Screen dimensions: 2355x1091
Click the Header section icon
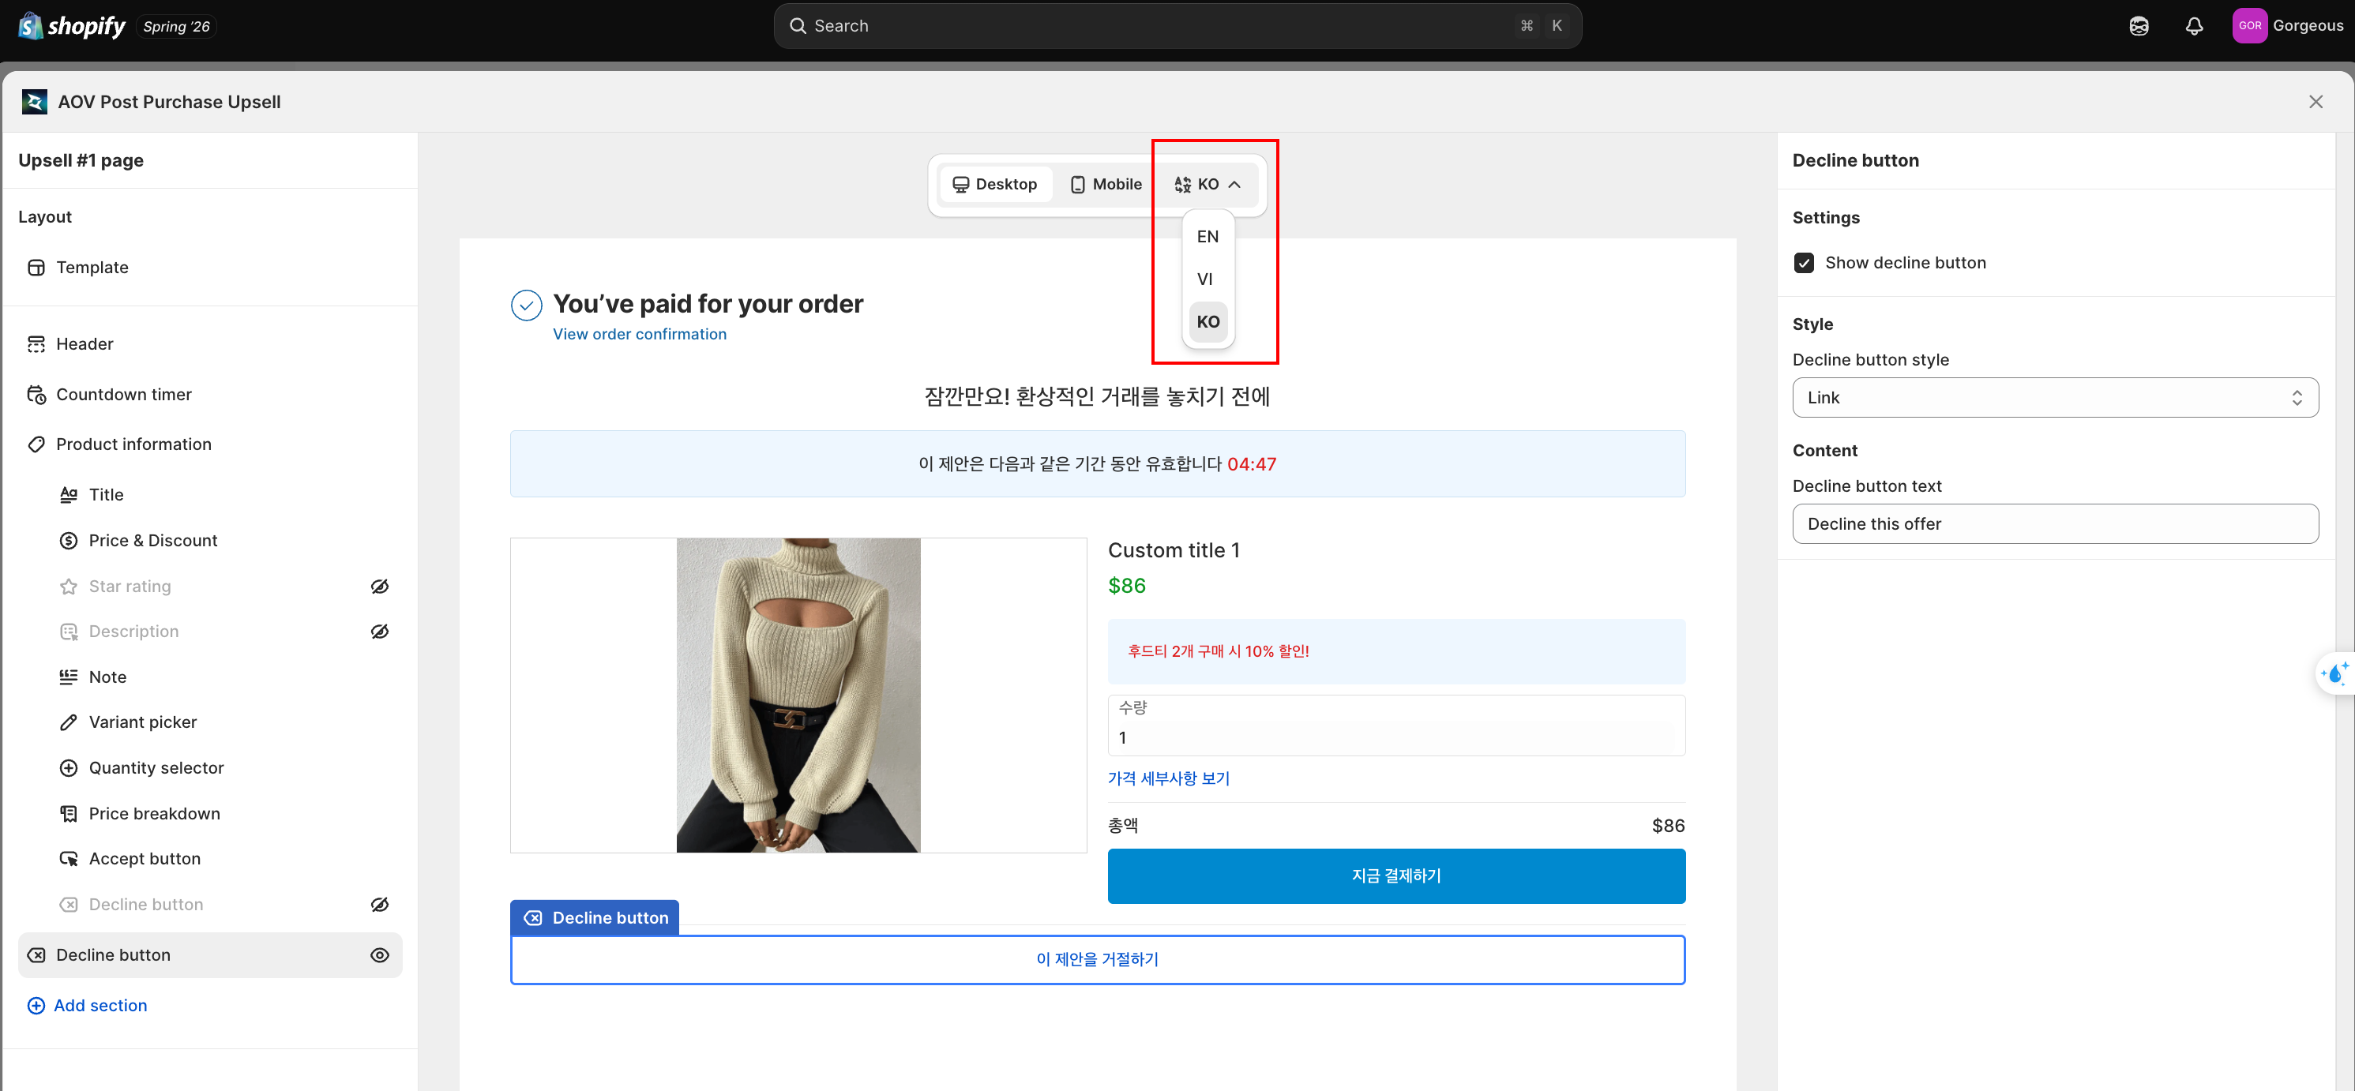pyautogui.click(x=36, y=344)
